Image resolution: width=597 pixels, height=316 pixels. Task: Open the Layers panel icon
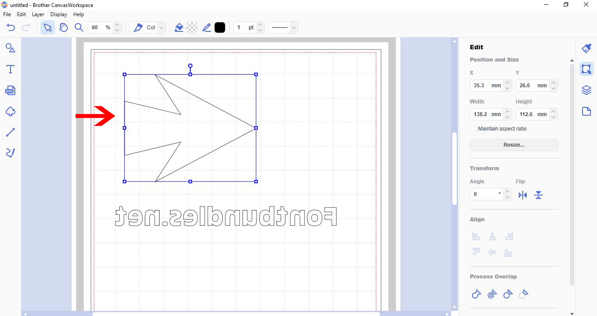coord(587,90)
